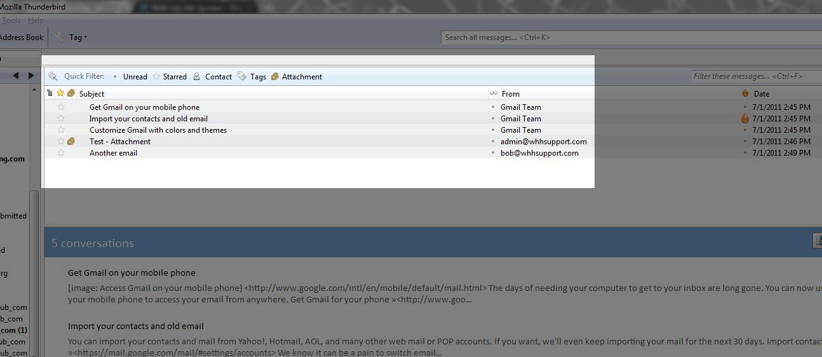Star the Another email message
The width and height of the screenshot is (822, 357).
point(61,153)
